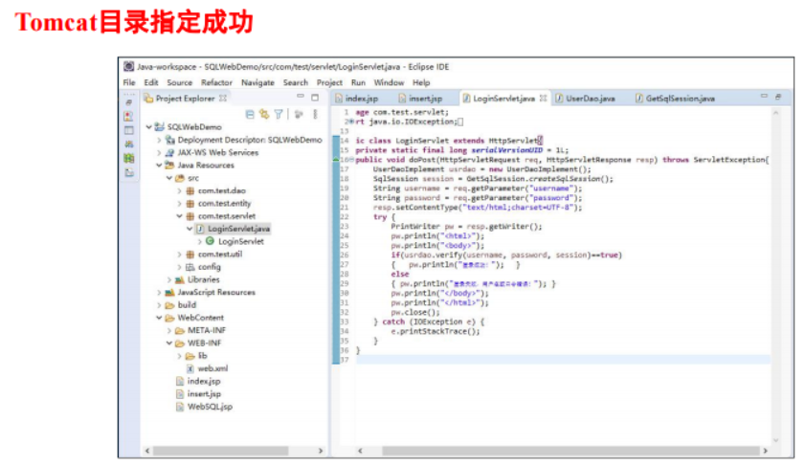Close the Project Explorer view tab
This screenshot has height=465, width=805.
(x=223, y=98)
